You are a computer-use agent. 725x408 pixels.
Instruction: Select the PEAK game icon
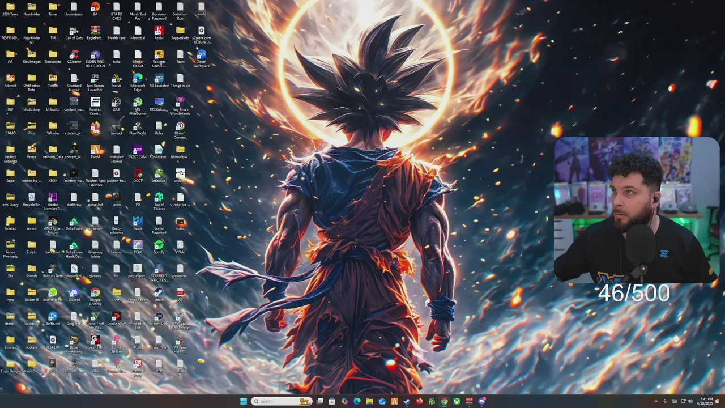(138, 247)
